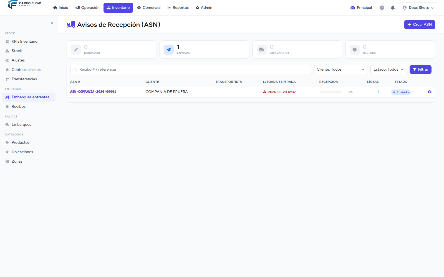The width and height of the screenshot is (444, 277).
Task: Click the LLEGADA ESPERADA column header
Action: coord(279,82)
